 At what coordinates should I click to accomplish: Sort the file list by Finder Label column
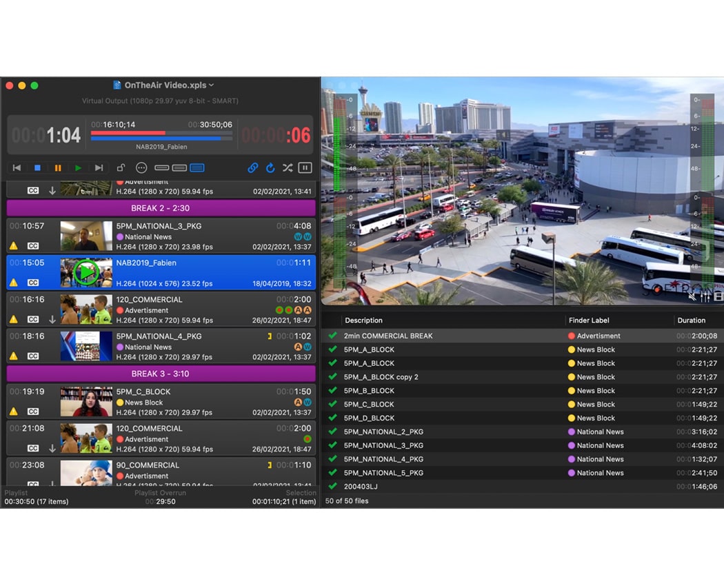(589, 320)
